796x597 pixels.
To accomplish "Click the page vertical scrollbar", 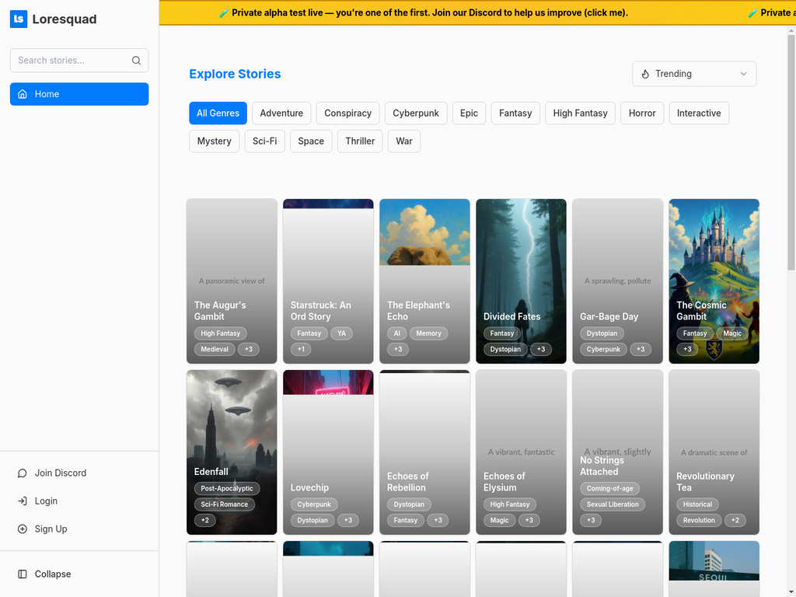I will [791, 155].
